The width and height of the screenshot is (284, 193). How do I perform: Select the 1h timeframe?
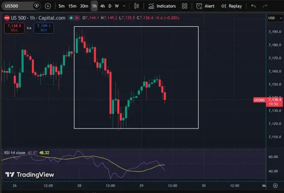tap(94, 6)
